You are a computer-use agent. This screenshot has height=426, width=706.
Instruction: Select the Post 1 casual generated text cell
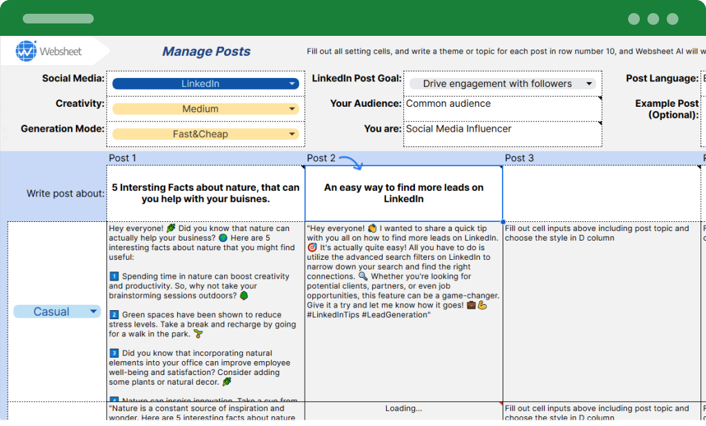[x=205, y=312]
